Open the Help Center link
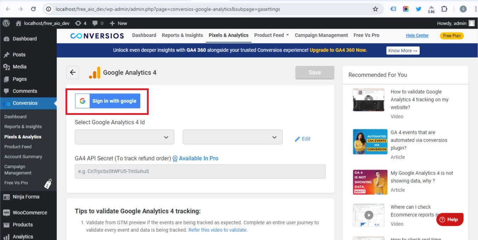The width and height of the screenshot is (478, 240). (417, 35)
